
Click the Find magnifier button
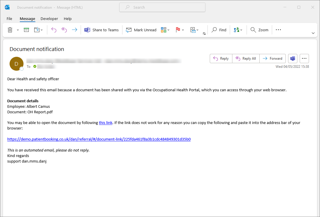[x=219, y=30]
